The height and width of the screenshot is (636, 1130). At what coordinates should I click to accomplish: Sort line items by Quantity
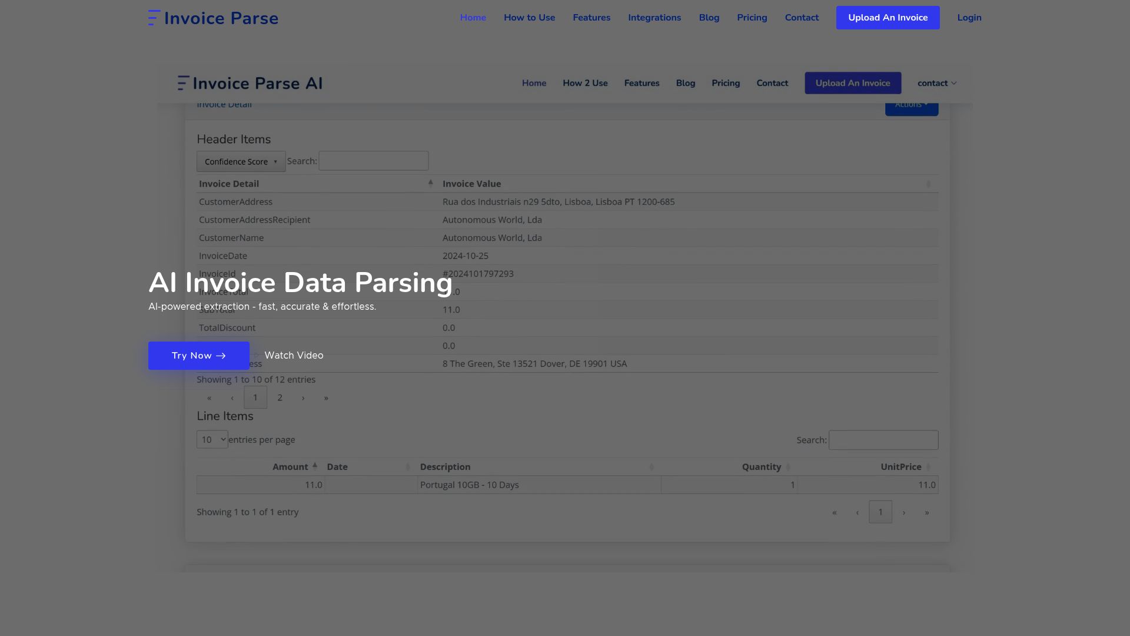coord(729,466)
